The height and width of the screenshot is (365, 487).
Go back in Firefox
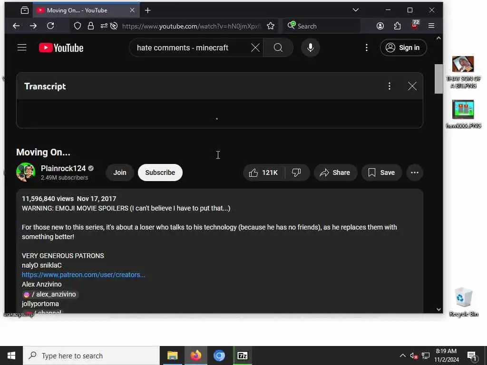16,26
